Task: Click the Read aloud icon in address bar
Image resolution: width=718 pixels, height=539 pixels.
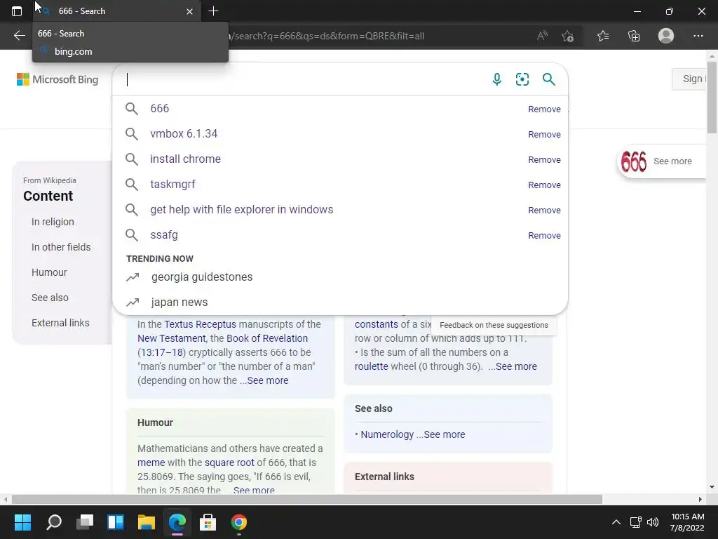Action: [542, 36]
